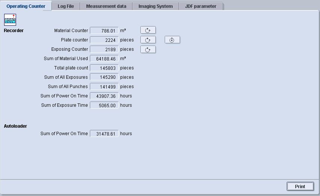Select the Measurement data tab
Viewport: 320px width, 196px height.
106,6
